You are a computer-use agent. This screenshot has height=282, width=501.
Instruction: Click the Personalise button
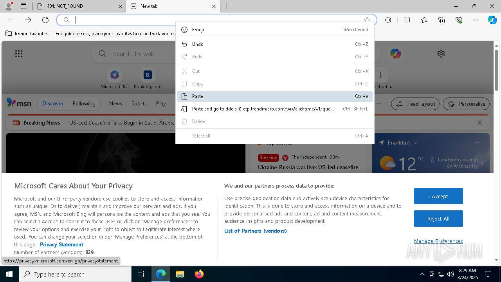coord(466,104)
